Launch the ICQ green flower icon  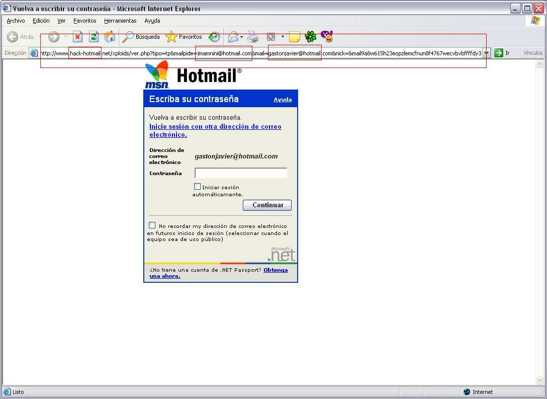point(311,37)
